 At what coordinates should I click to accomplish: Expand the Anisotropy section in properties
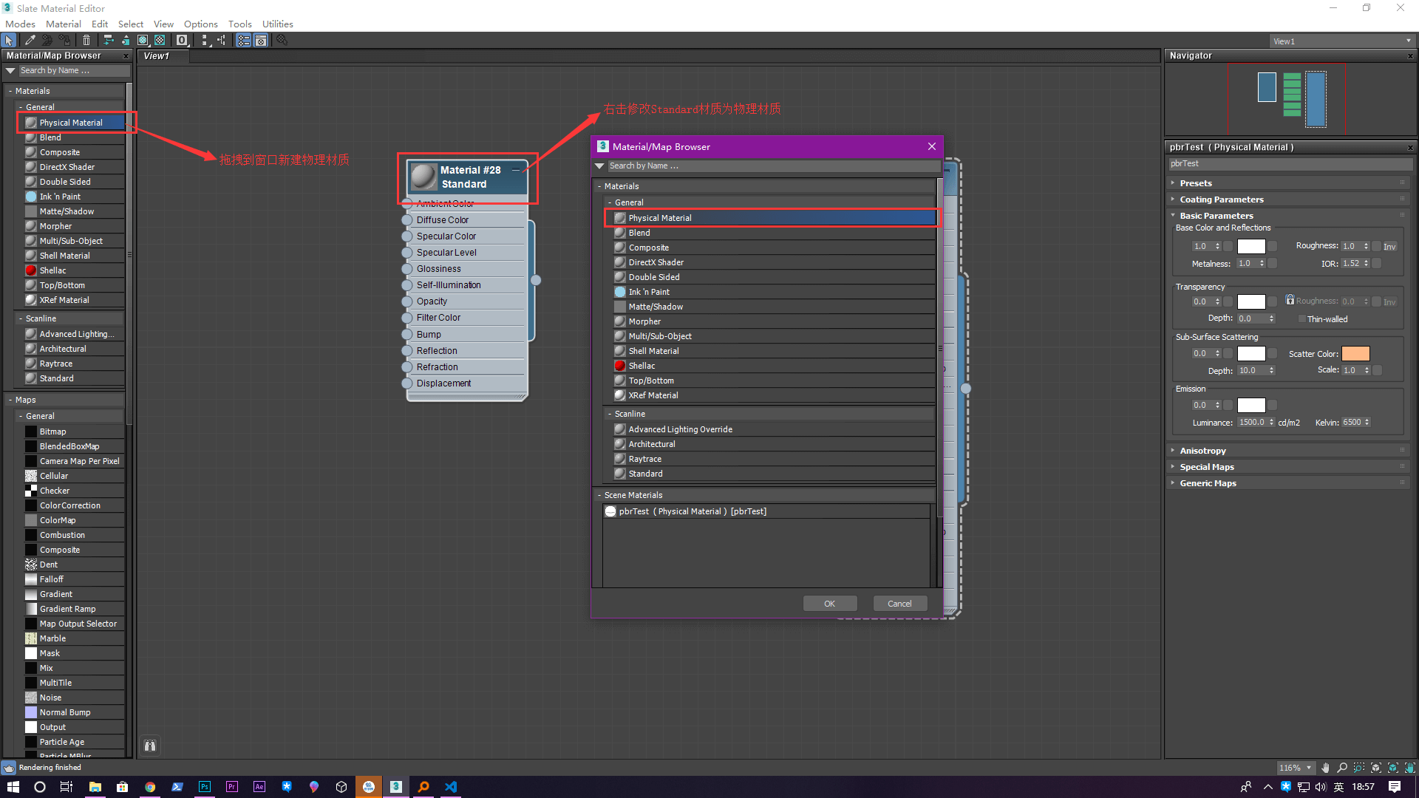[1202, 450]
